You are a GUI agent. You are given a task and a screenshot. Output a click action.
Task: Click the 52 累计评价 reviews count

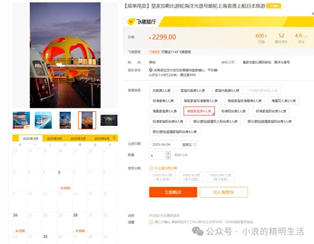[281, 38]
